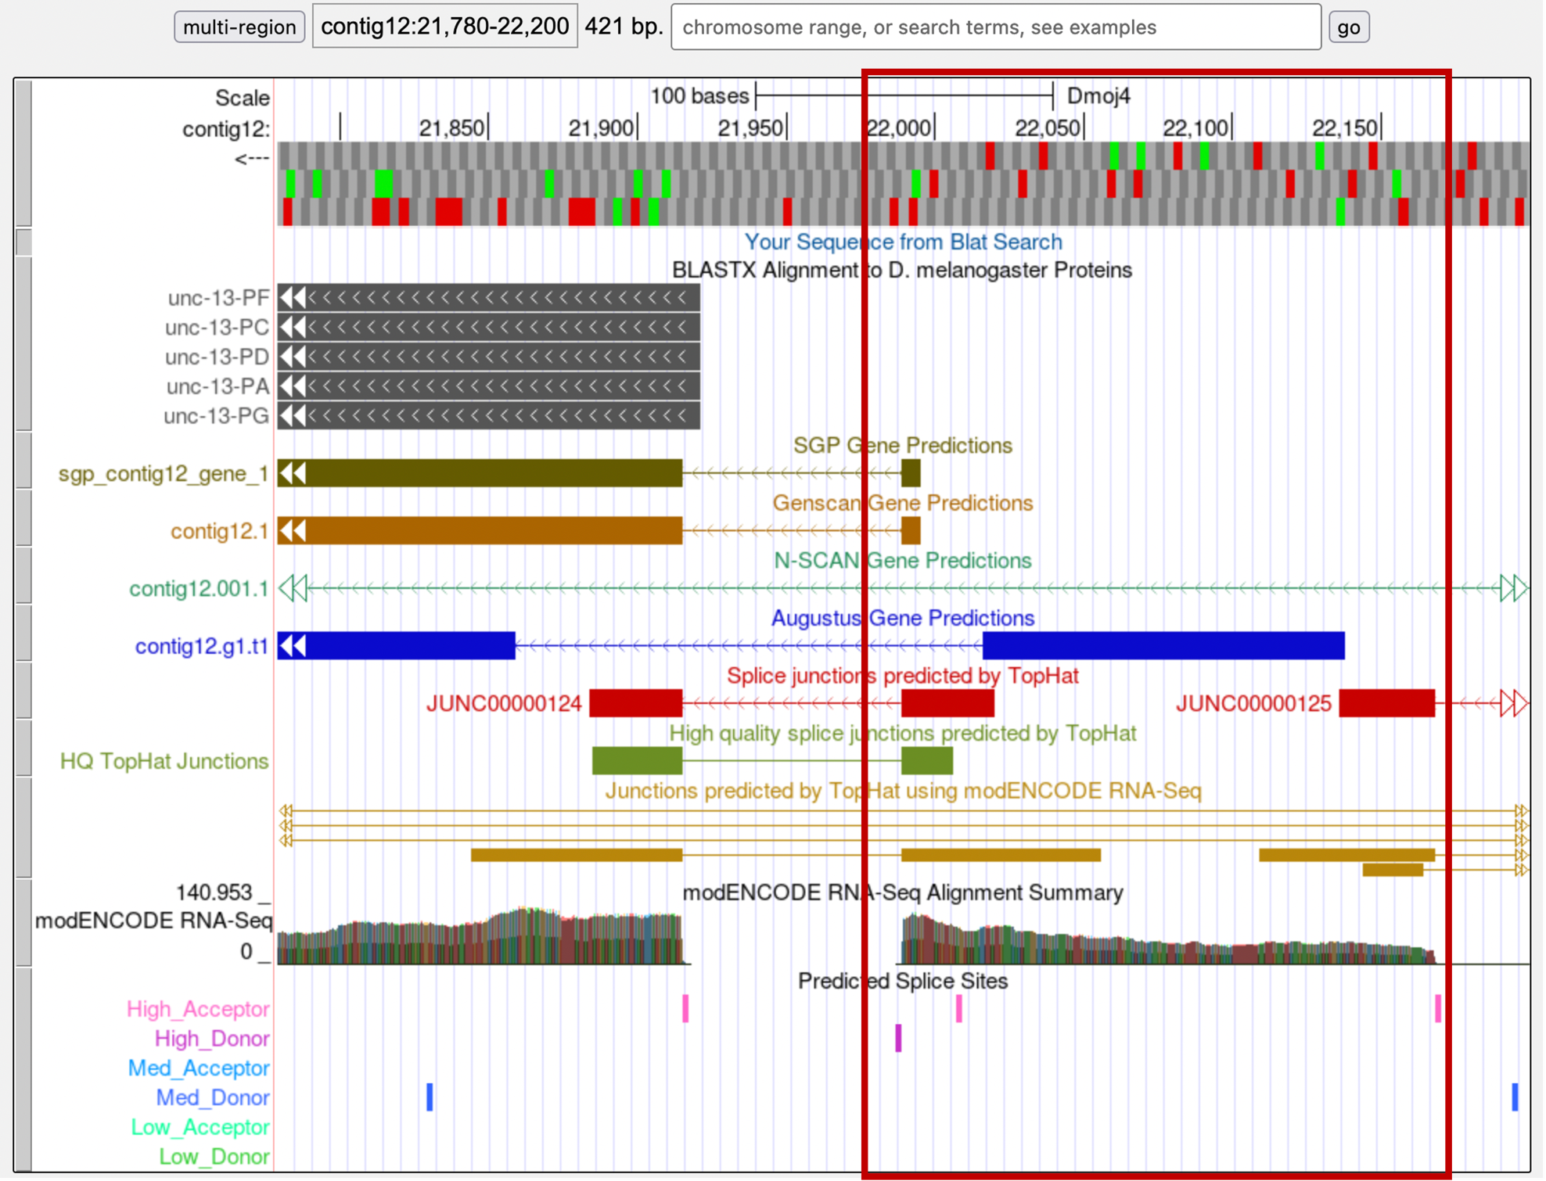Click the 22,000 ruler position

pyautogui.click(x=899, y=127)
